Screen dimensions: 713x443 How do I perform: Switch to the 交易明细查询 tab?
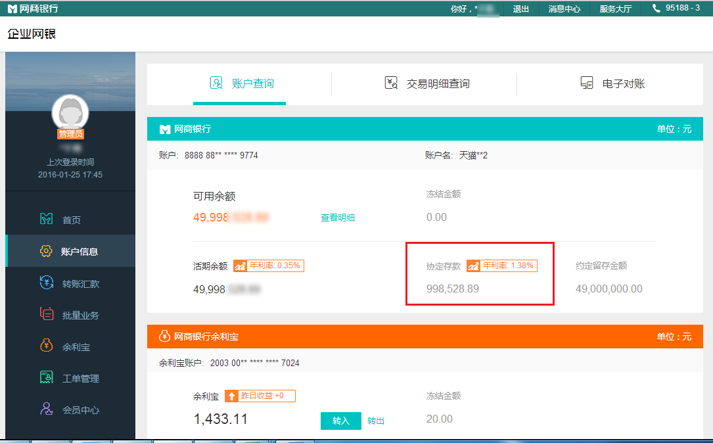tap(427, 83)
